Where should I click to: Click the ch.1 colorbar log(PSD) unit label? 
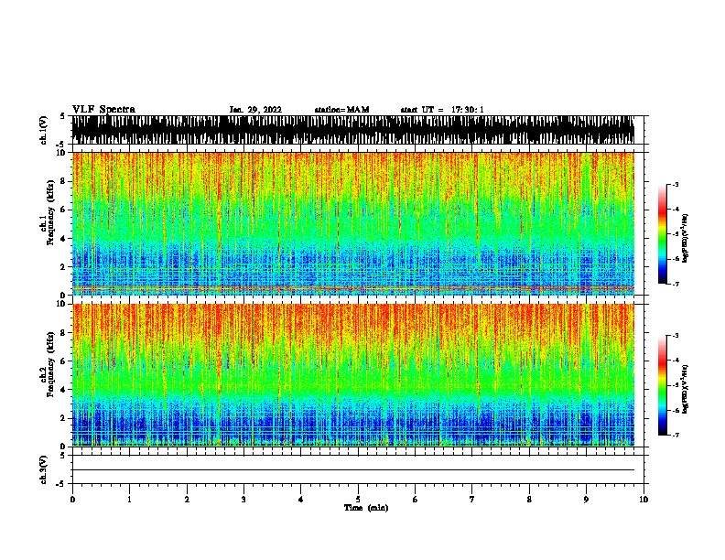(x=686, y=239)
